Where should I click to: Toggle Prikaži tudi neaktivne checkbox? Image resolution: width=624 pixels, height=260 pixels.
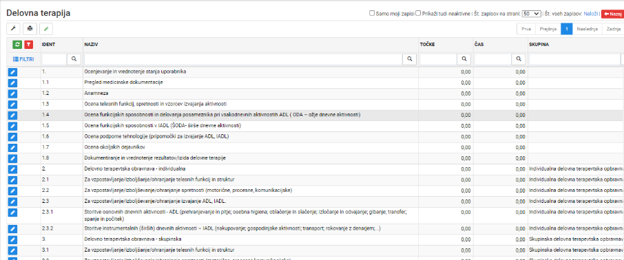point(418,13)
